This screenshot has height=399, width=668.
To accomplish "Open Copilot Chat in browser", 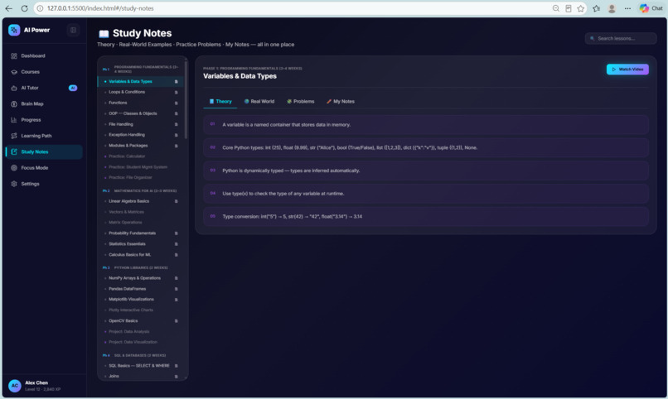I will click(x=651, y=8).
